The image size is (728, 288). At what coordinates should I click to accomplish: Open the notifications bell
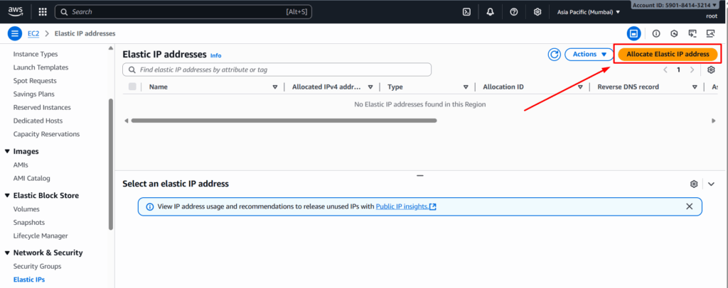tap(491, 12)
